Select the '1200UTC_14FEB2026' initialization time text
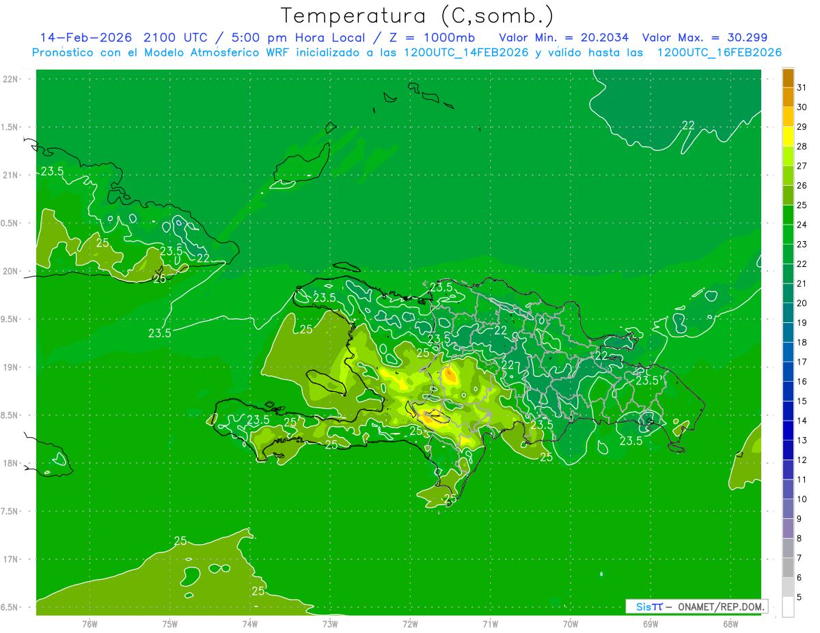 tap(467, 53)
